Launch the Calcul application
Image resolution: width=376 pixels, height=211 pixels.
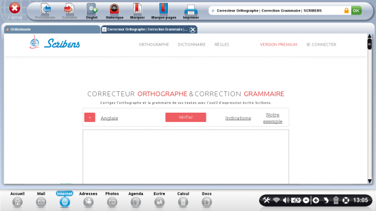tap(183, 199)
